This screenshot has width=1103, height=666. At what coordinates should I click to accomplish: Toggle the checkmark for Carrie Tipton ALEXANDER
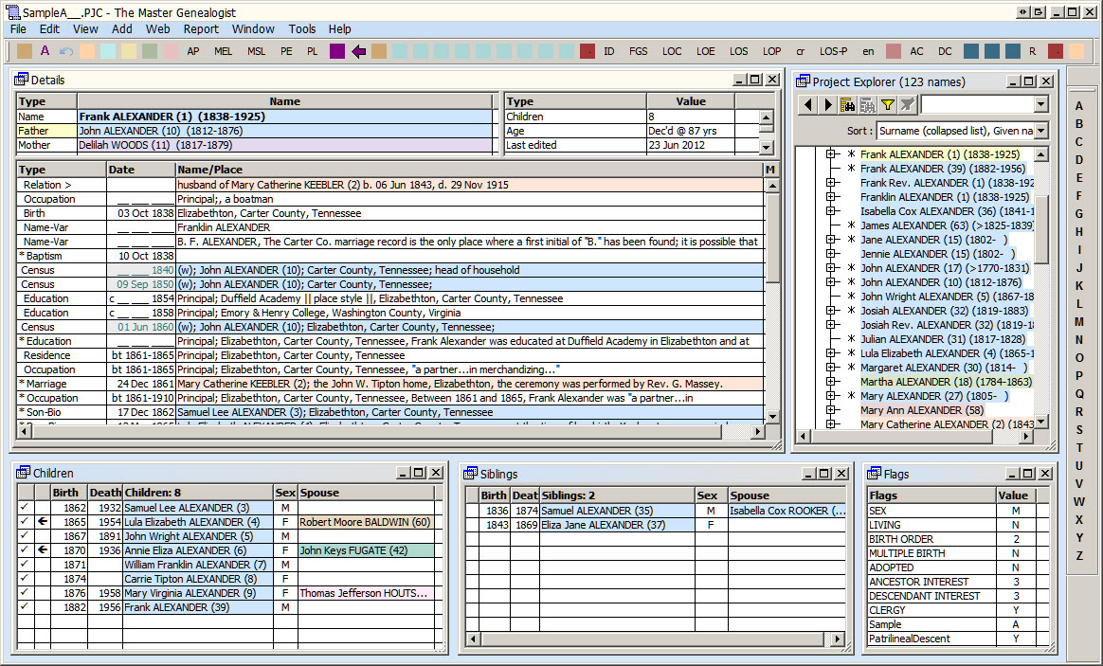(24, 579)
